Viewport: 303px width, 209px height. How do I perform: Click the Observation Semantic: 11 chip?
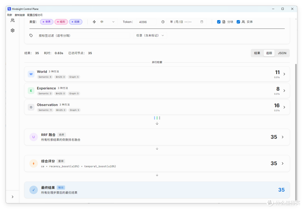click(x=45, y=110)
